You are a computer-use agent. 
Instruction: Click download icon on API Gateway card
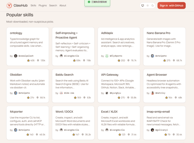[129, 97]
